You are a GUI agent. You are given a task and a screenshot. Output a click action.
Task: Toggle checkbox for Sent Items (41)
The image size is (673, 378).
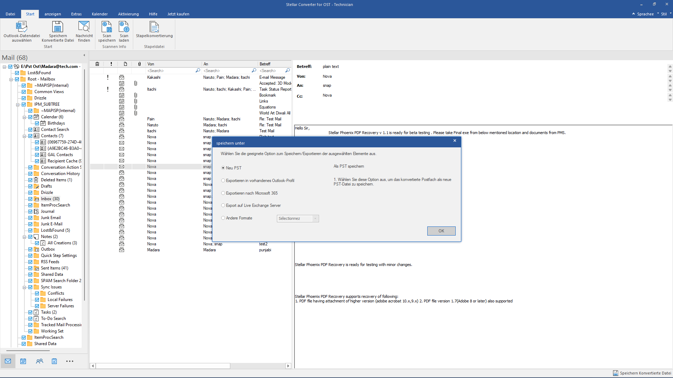click(x=30, y=268)
